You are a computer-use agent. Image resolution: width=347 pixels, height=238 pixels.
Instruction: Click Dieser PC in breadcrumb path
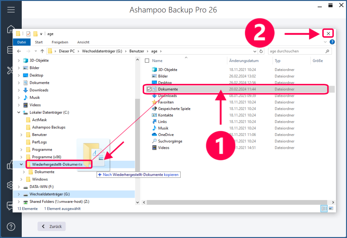pos(67,51)
